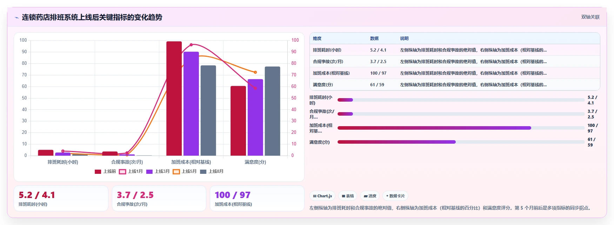Click the 满意度(分) x-axis label
Viewport: 614px width, 225px height.
tap(255, 162)
